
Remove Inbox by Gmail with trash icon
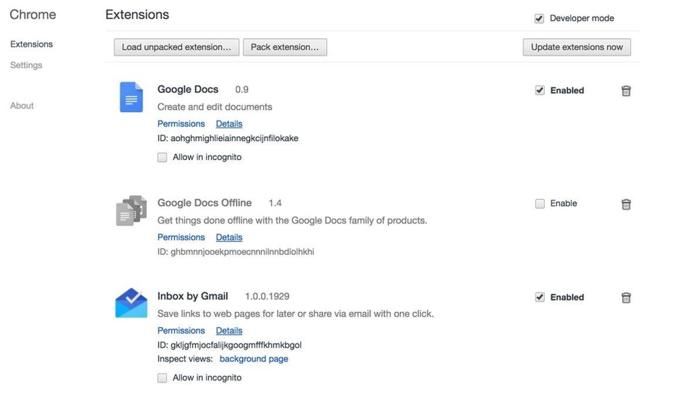click(626, 298)
